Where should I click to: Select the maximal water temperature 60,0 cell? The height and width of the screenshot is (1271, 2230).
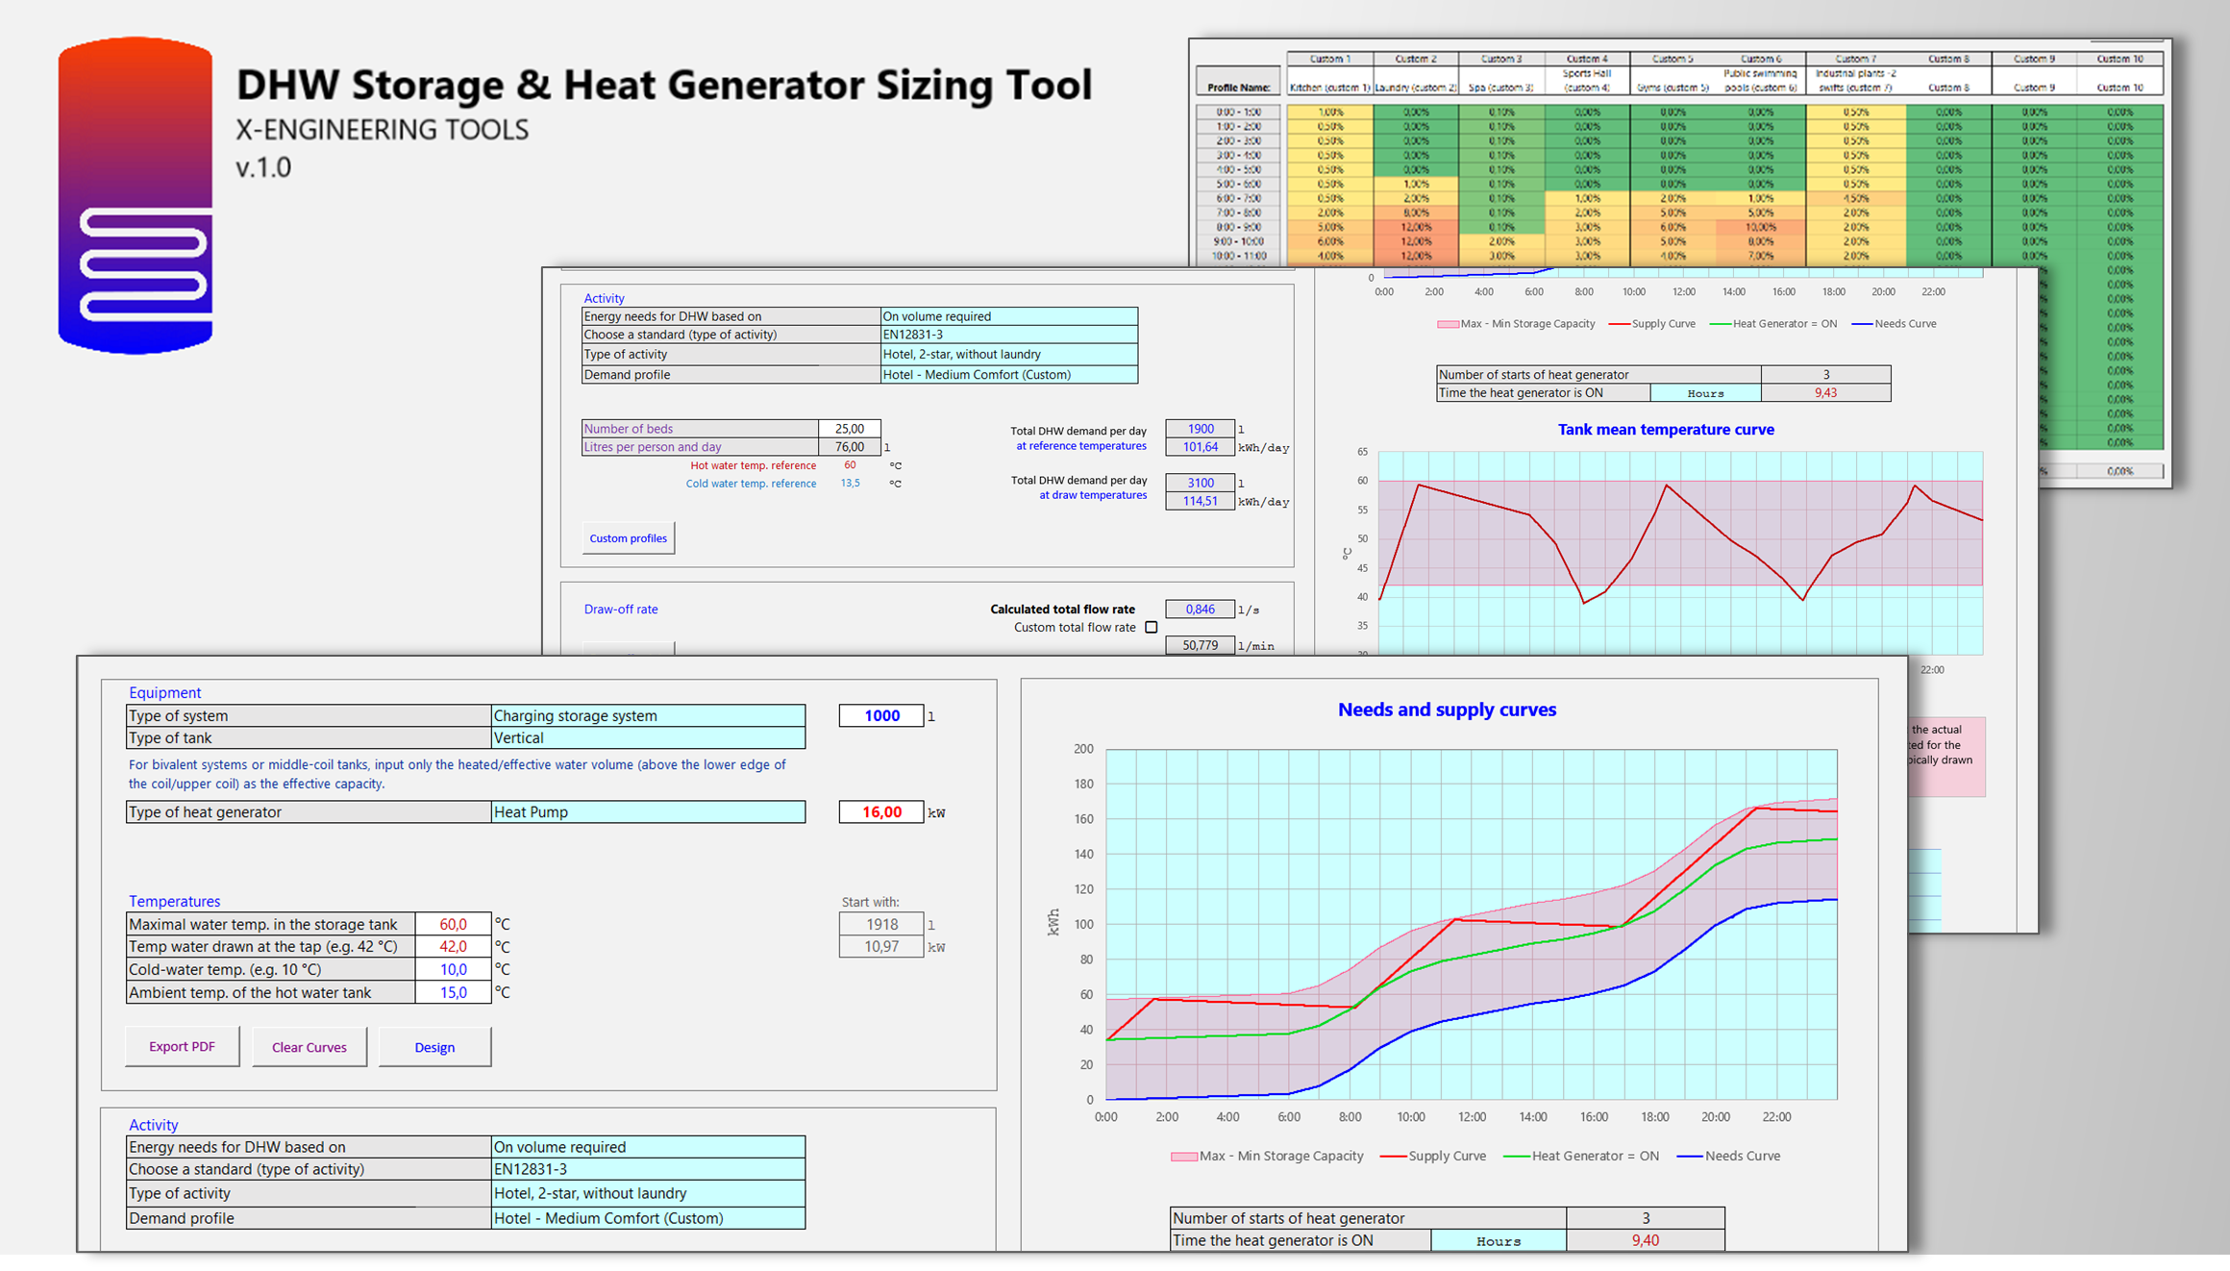click(x=453, y=924)
